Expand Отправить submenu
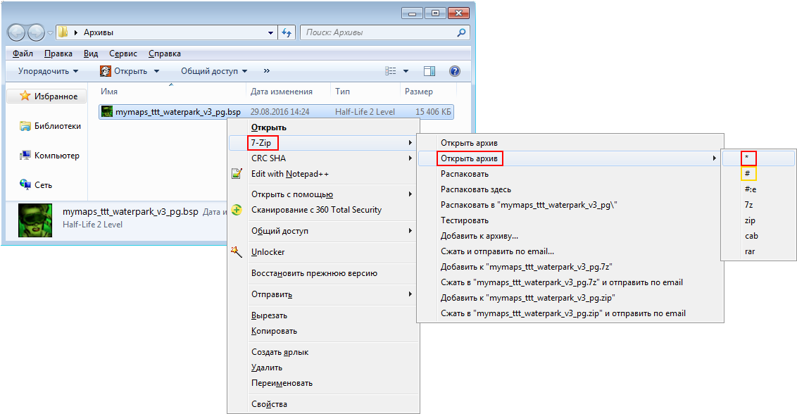The width and height of the screenshot is (797, 414). (323, 294)
